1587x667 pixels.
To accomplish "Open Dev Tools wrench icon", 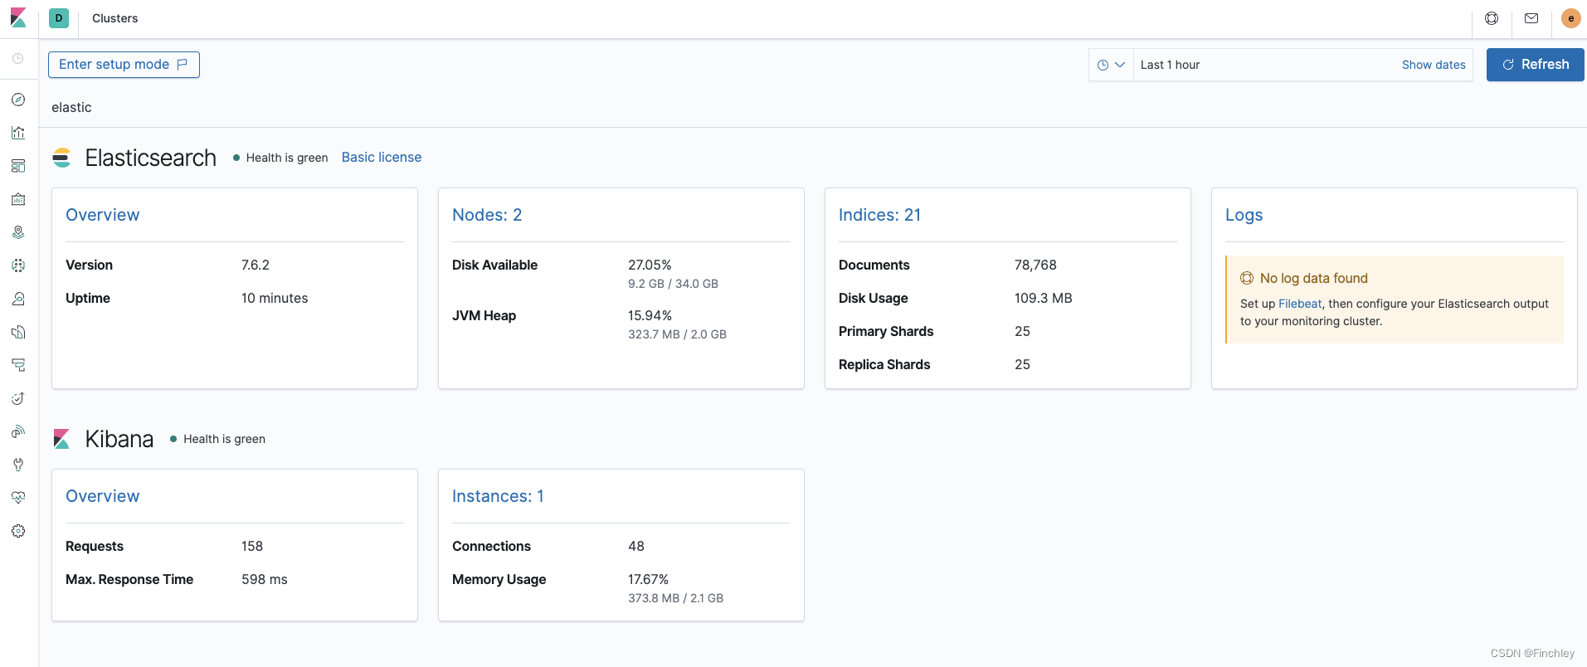I will click(18, 465).
